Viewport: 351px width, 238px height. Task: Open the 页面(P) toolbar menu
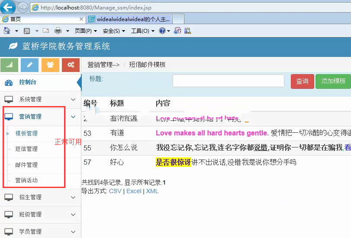86,31
